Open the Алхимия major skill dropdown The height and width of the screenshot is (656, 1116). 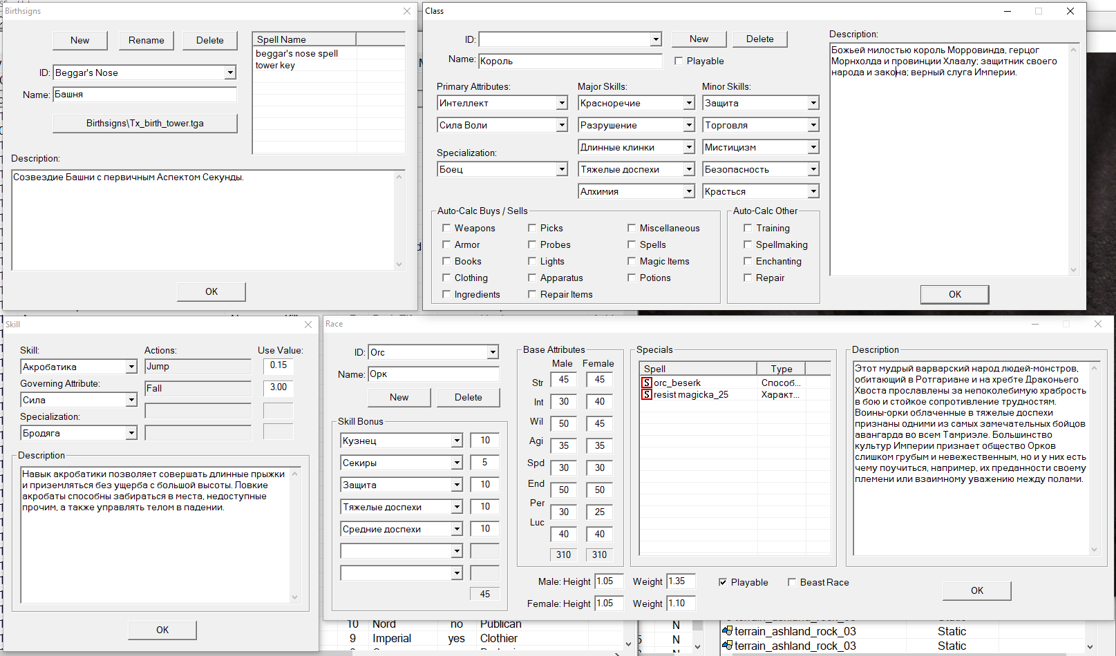click(x=689, y=191)
